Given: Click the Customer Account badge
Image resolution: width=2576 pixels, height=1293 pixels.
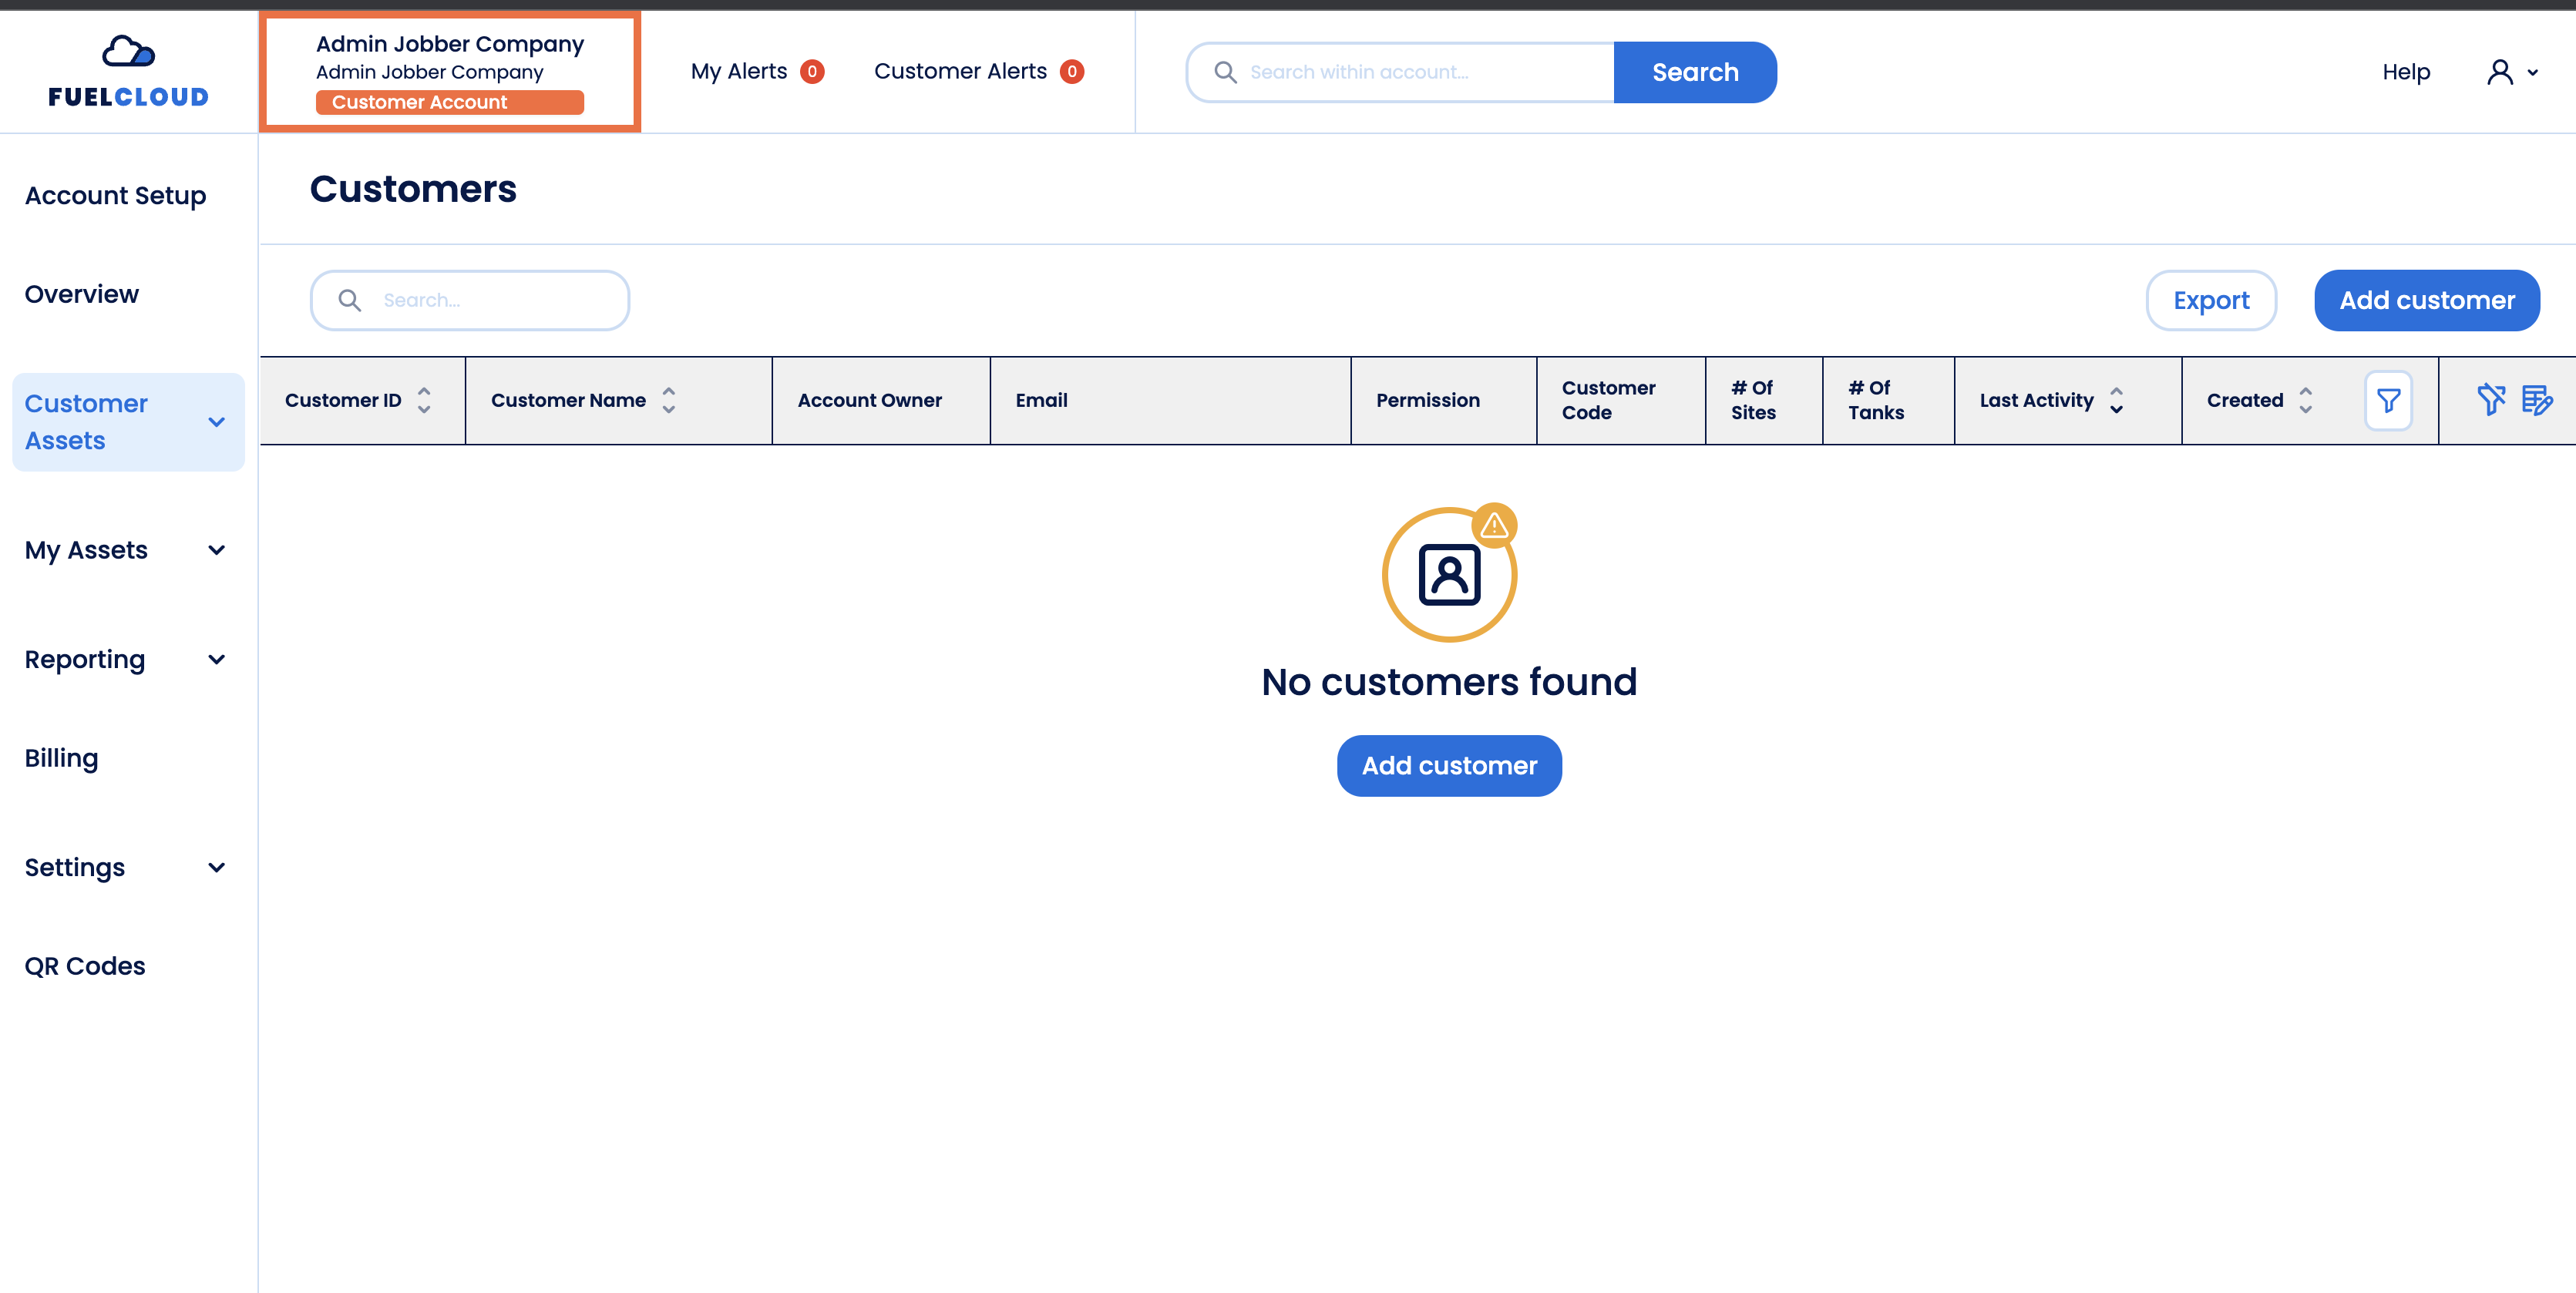Looking at the screenshot, I should pyautogui.click(x=450, y=102).
